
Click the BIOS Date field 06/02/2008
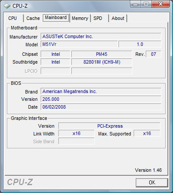(x=101, y=107)
